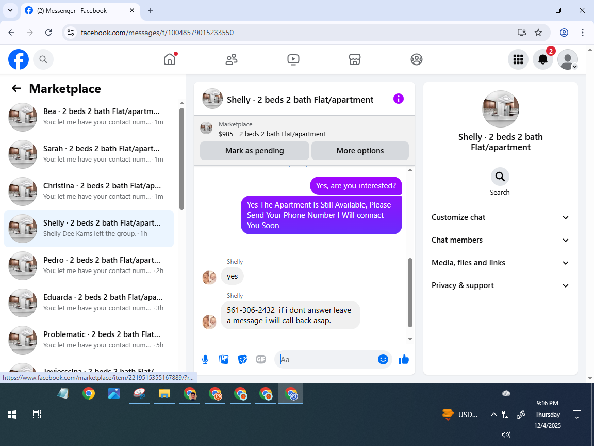Click the listing thumbnail in chat header
This screenshot has width=594, height=446.
[x=212, y=99]
